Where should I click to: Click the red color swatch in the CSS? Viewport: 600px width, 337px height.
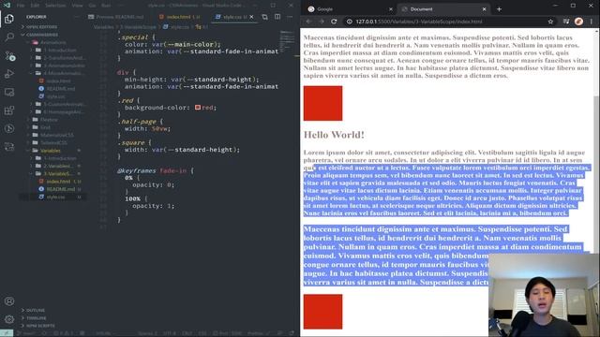[x=198, y=108]
